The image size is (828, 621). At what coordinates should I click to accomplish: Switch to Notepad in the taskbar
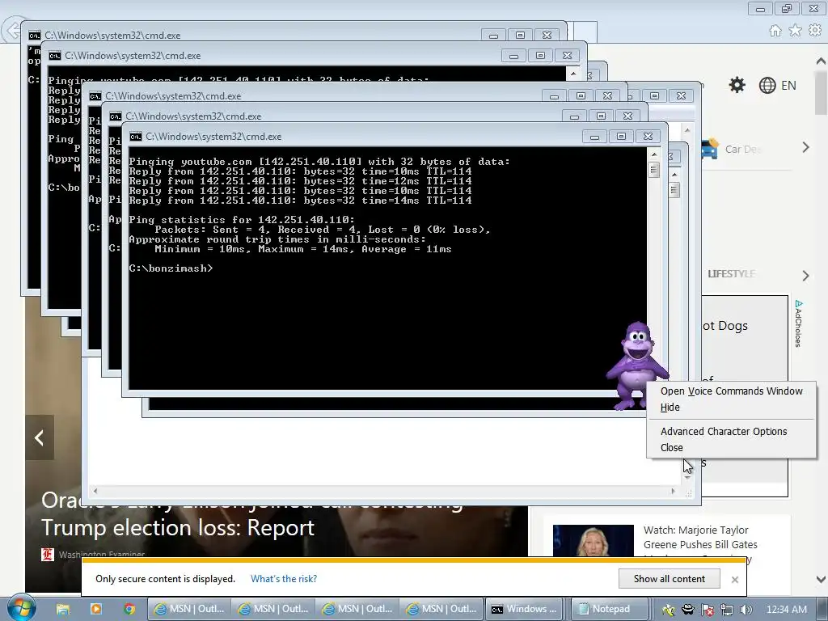pyautogui.click(x=610, y=609)
